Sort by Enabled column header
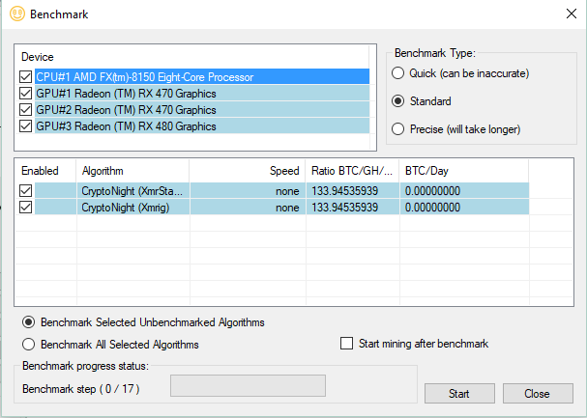Image resolution: width=587 pixels, height=418 pixels. pyautogui.click(x=45, y=171)
